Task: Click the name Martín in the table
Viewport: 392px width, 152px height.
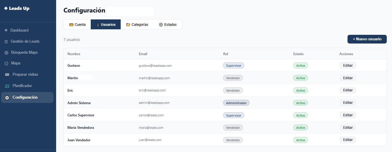Action: 73,78
